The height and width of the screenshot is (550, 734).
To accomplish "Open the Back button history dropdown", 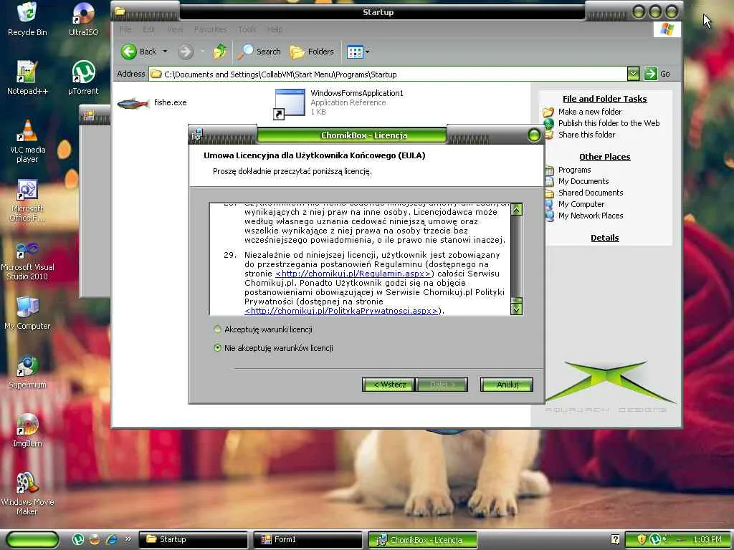I will point(166,52).
